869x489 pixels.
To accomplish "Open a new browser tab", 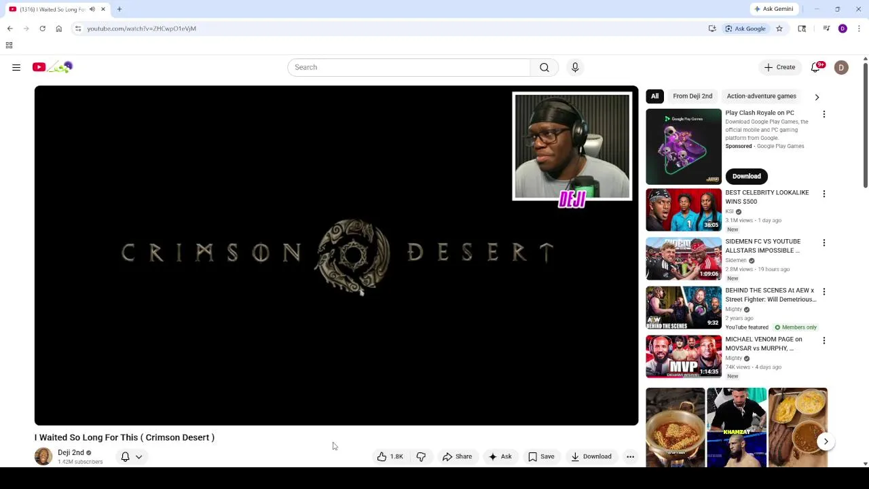I will tap(119, 10).
